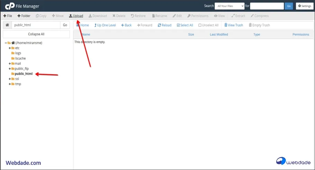315x170 pixels.
Task: Select public_html folder in tree
Action: 24,74
